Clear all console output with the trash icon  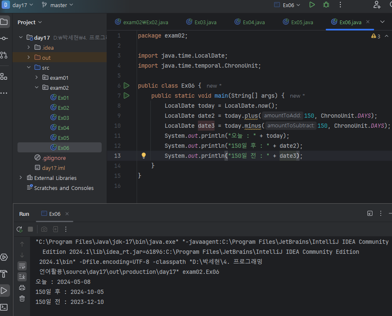[x=22, y=298]
